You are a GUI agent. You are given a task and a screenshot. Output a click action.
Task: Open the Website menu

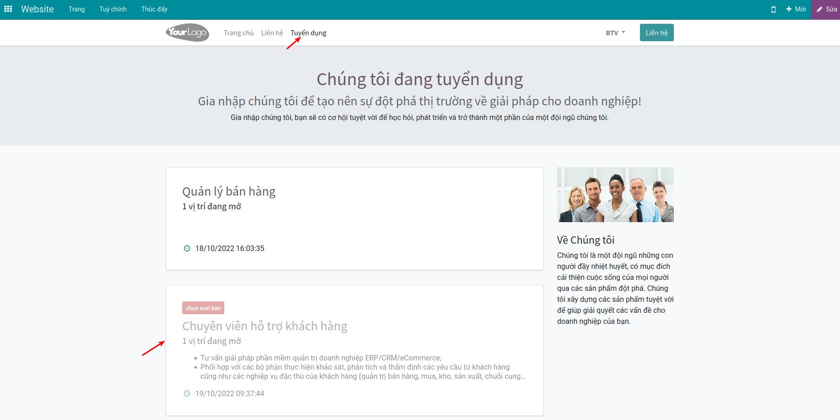(38, 9)
